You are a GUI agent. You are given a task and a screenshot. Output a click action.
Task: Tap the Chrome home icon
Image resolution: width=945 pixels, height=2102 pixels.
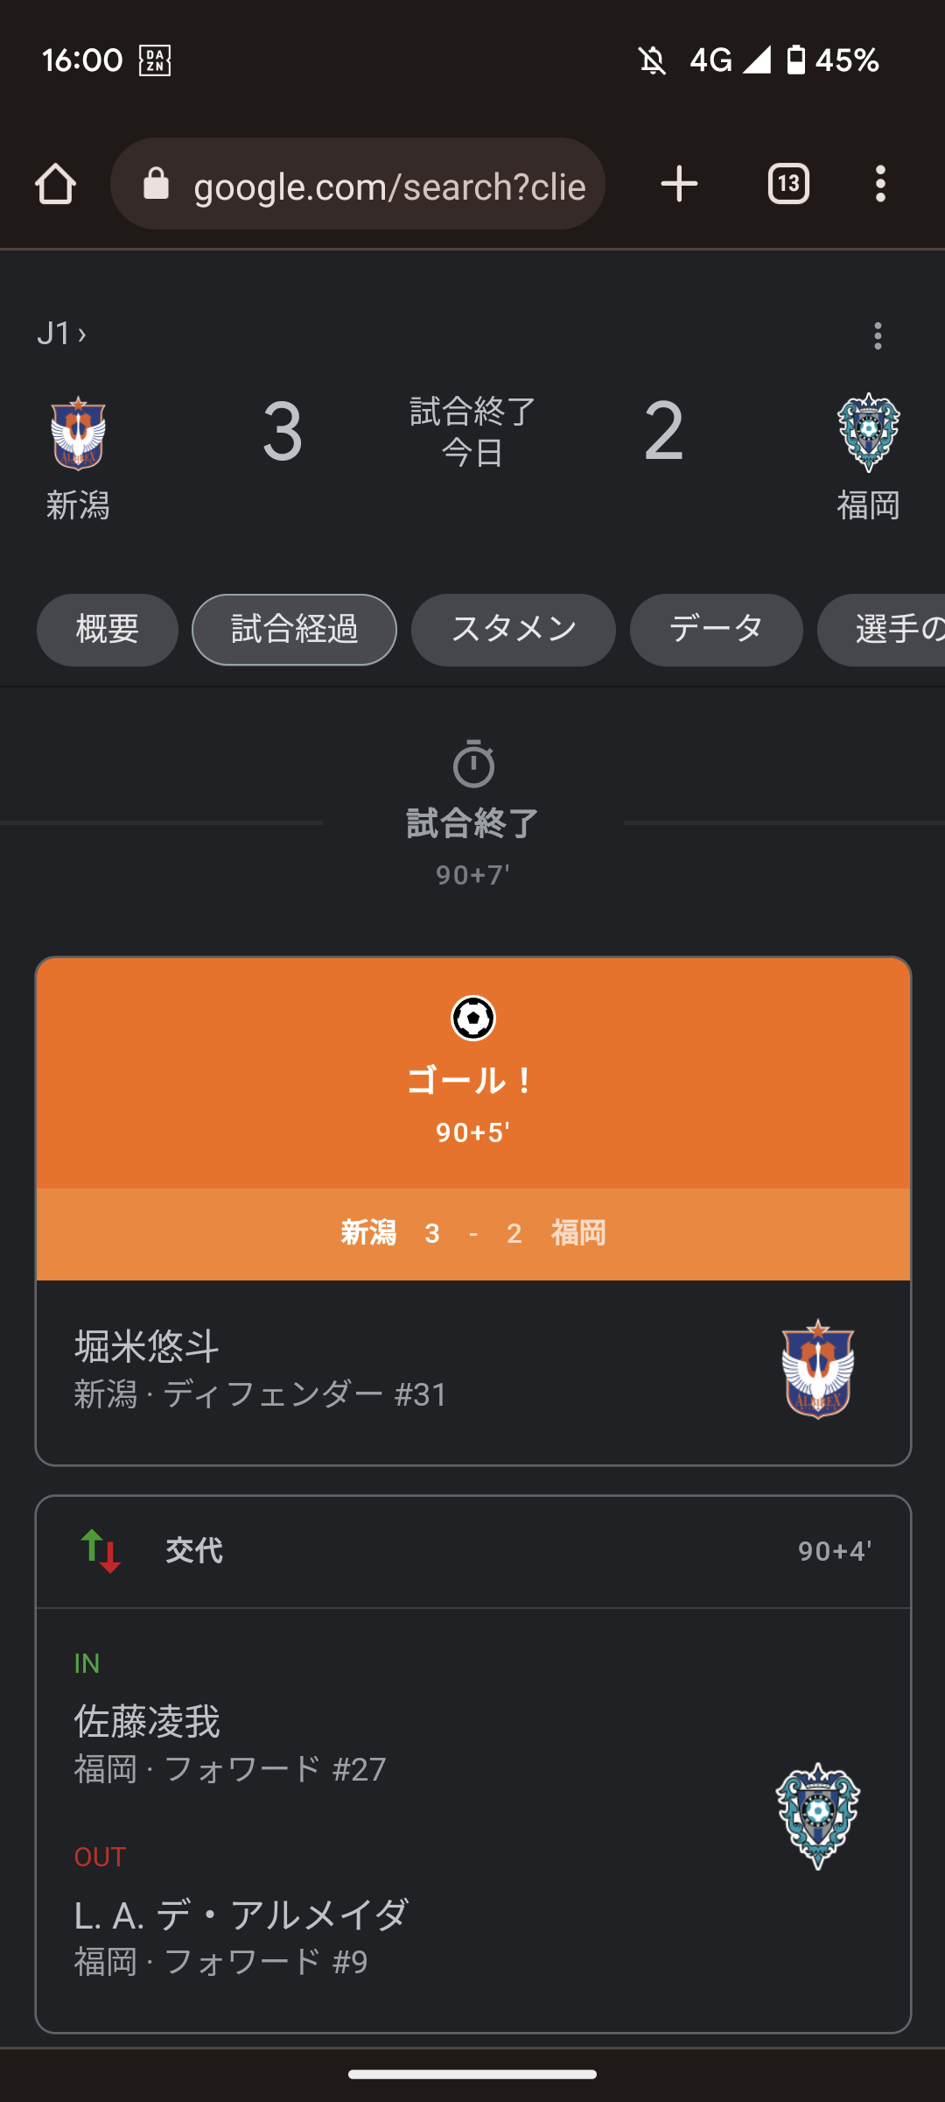click(x=55, y=185)
